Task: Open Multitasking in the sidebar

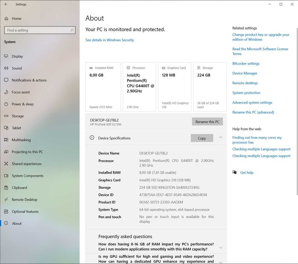Action: (21, 140)
